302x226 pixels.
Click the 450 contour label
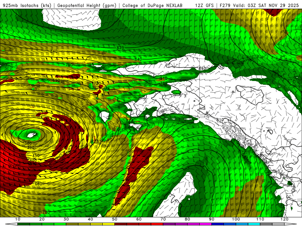coord(36,156)
